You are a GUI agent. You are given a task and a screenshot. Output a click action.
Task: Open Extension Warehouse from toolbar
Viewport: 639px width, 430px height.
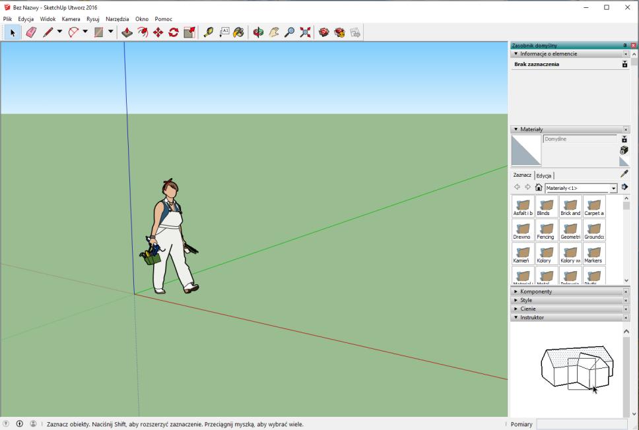(x=339, y=32)
